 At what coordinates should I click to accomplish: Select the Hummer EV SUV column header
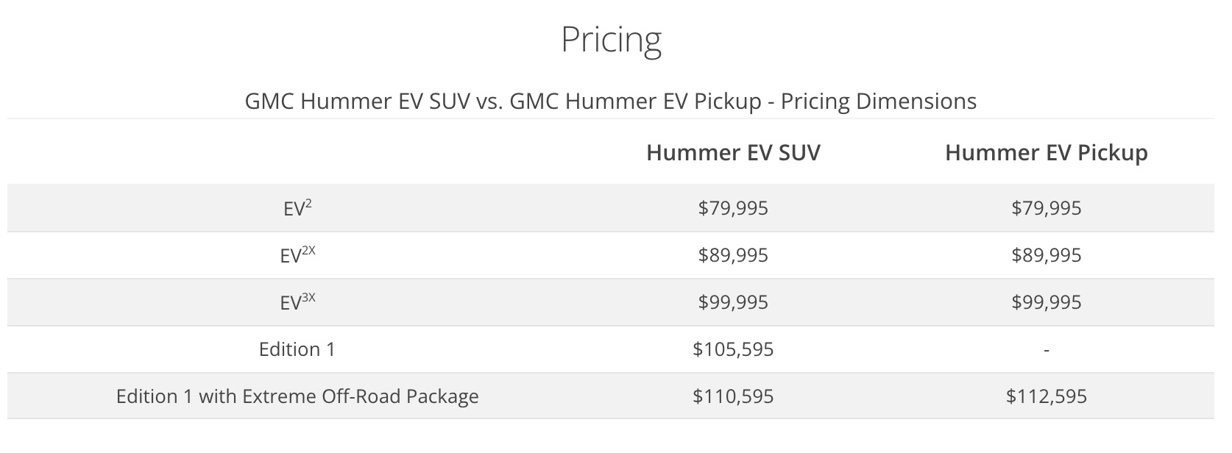point(733,152)
